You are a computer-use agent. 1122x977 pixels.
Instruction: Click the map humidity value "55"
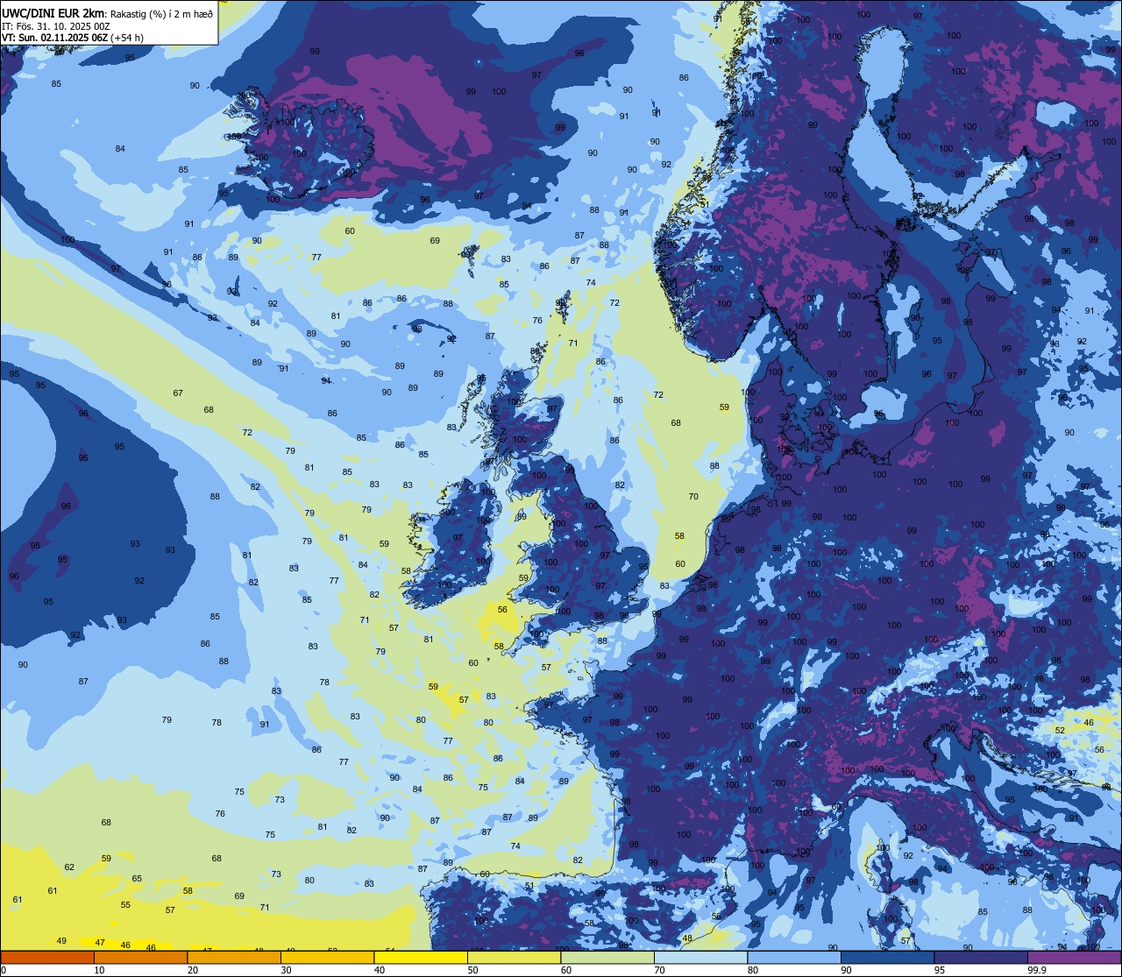coord(125,905)
